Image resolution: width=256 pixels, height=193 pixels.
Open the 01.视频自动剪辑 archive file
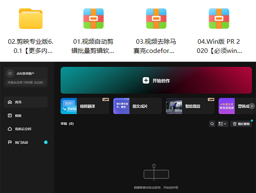coord(93,19)
